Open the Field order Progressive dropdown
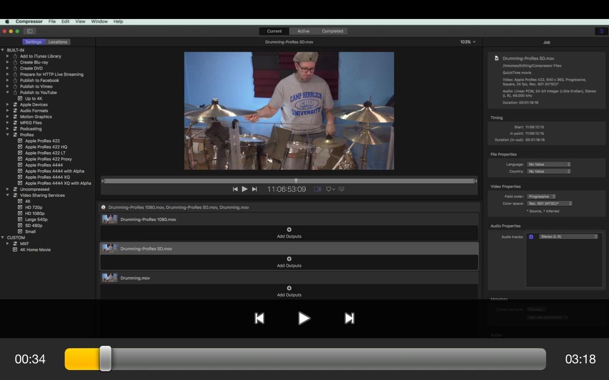This screenshot has height=380, width=609. point(541,196)
